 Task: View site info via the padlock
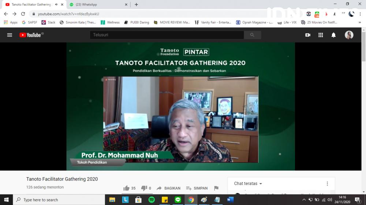point(34,14)
